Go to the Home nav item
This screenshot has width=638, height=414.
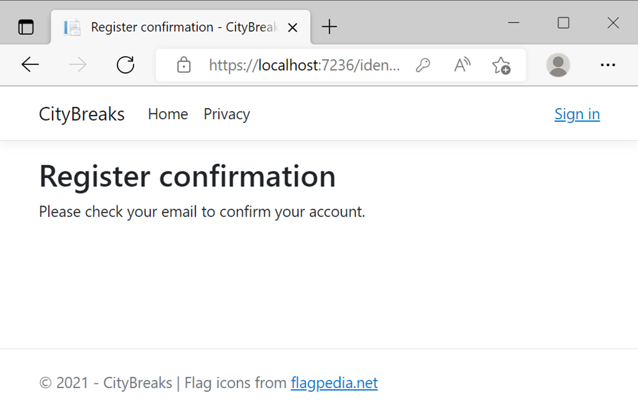tap(168, 114)
